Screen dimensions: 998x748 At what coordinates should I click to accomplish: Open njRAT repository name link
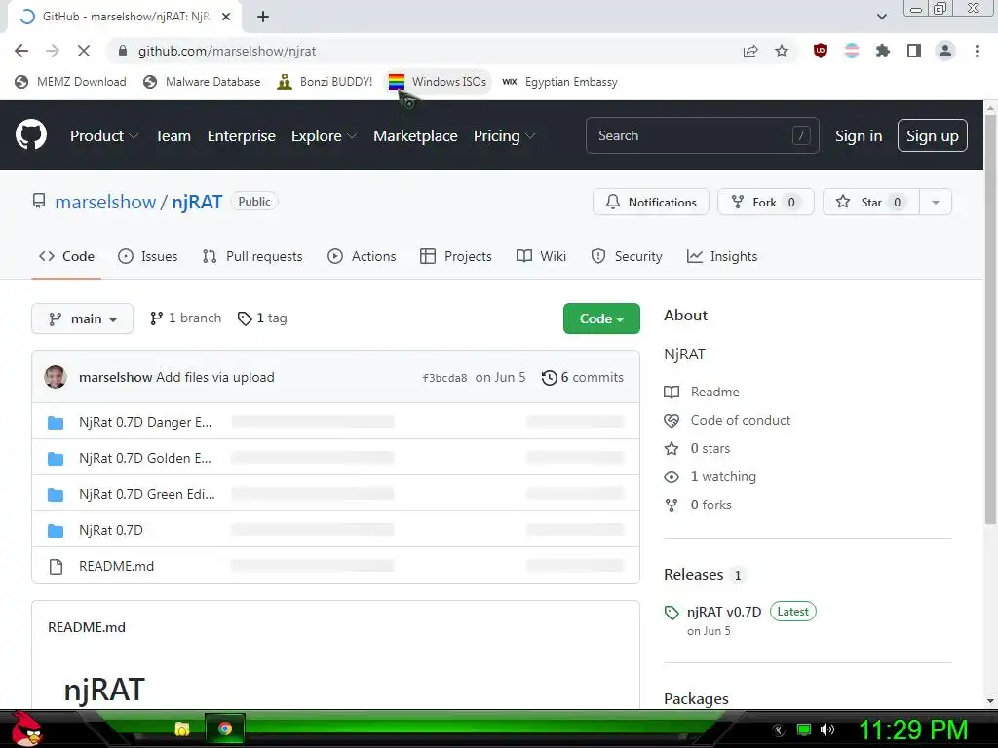pos(197,202)
